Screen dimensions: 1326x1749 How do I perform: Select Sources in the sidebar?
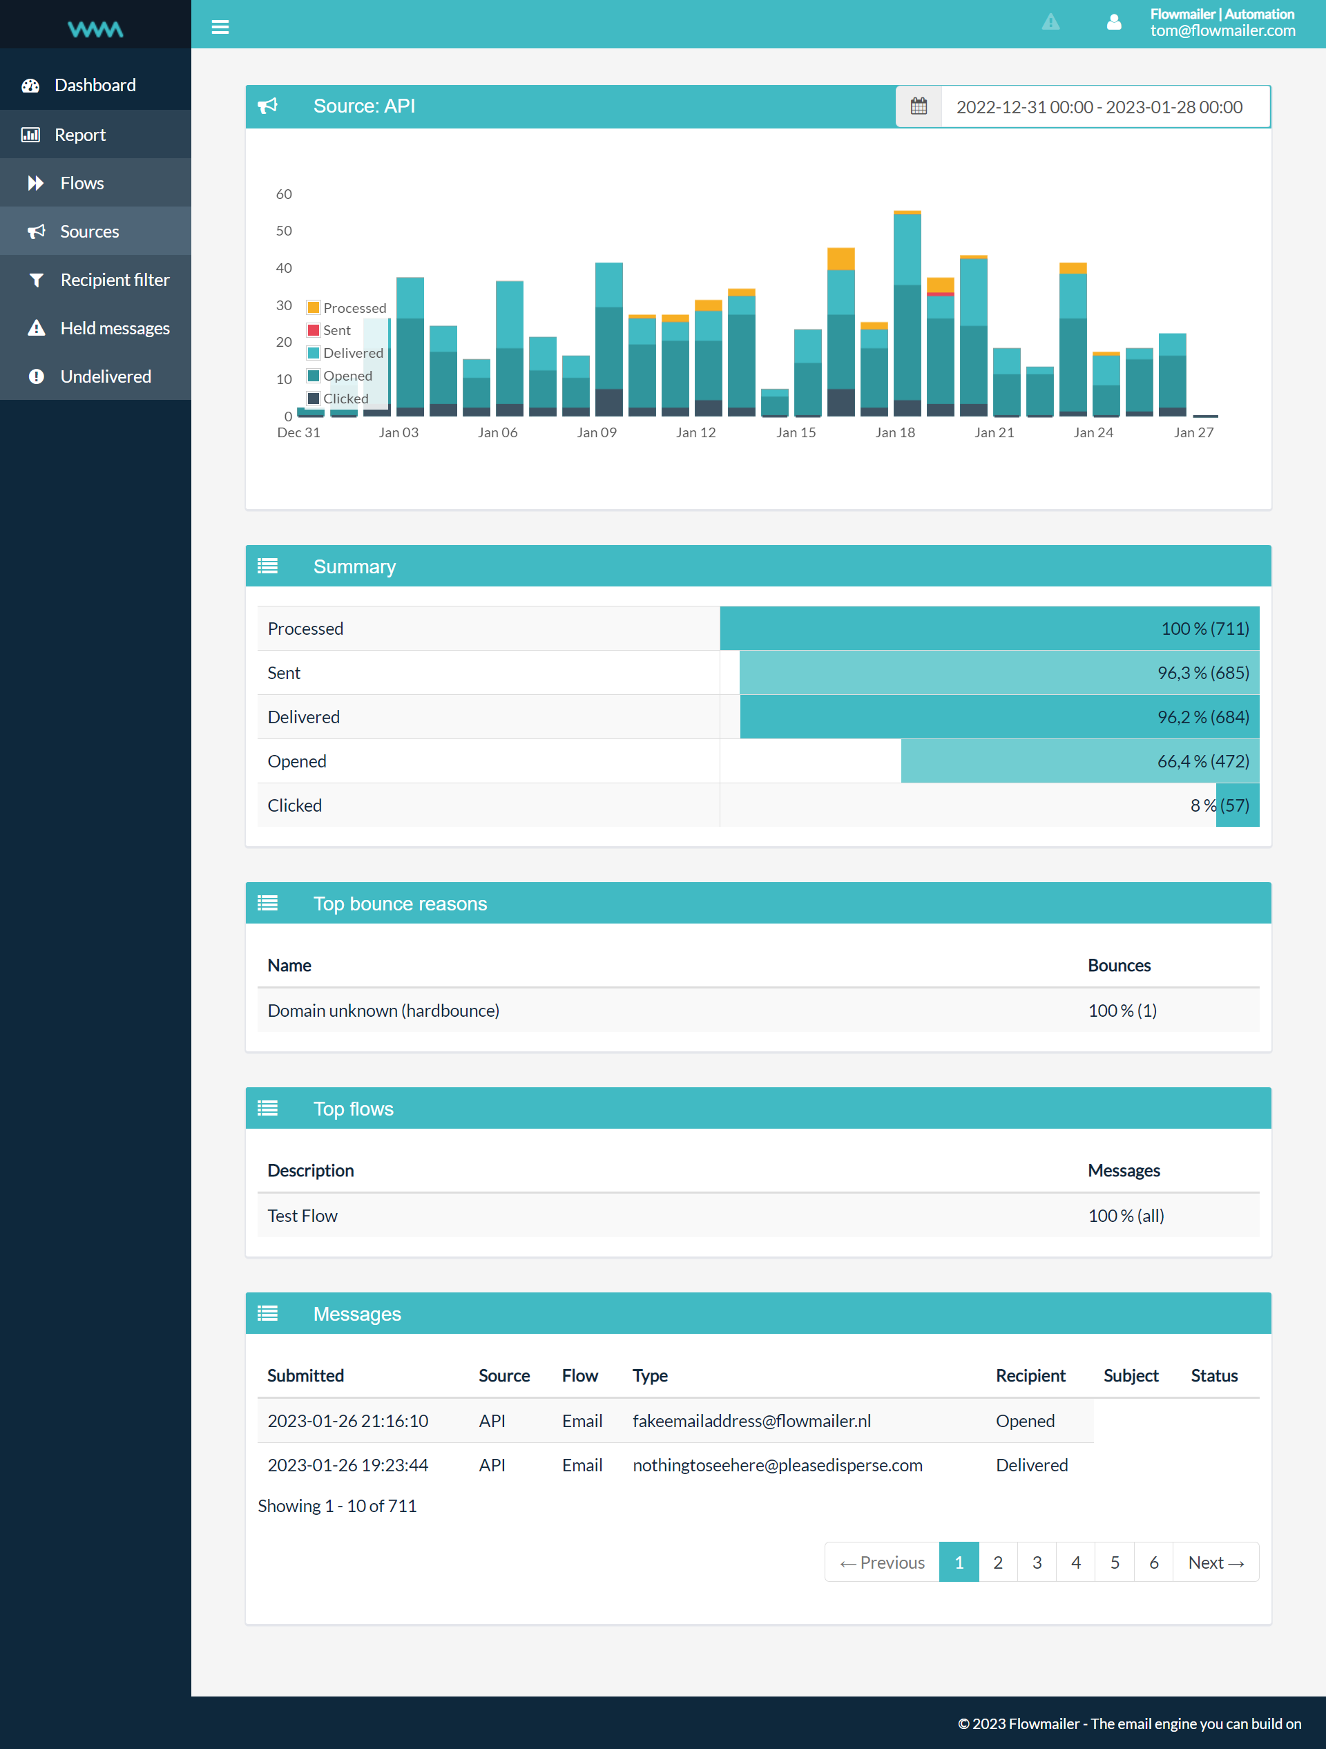[96, 231]
